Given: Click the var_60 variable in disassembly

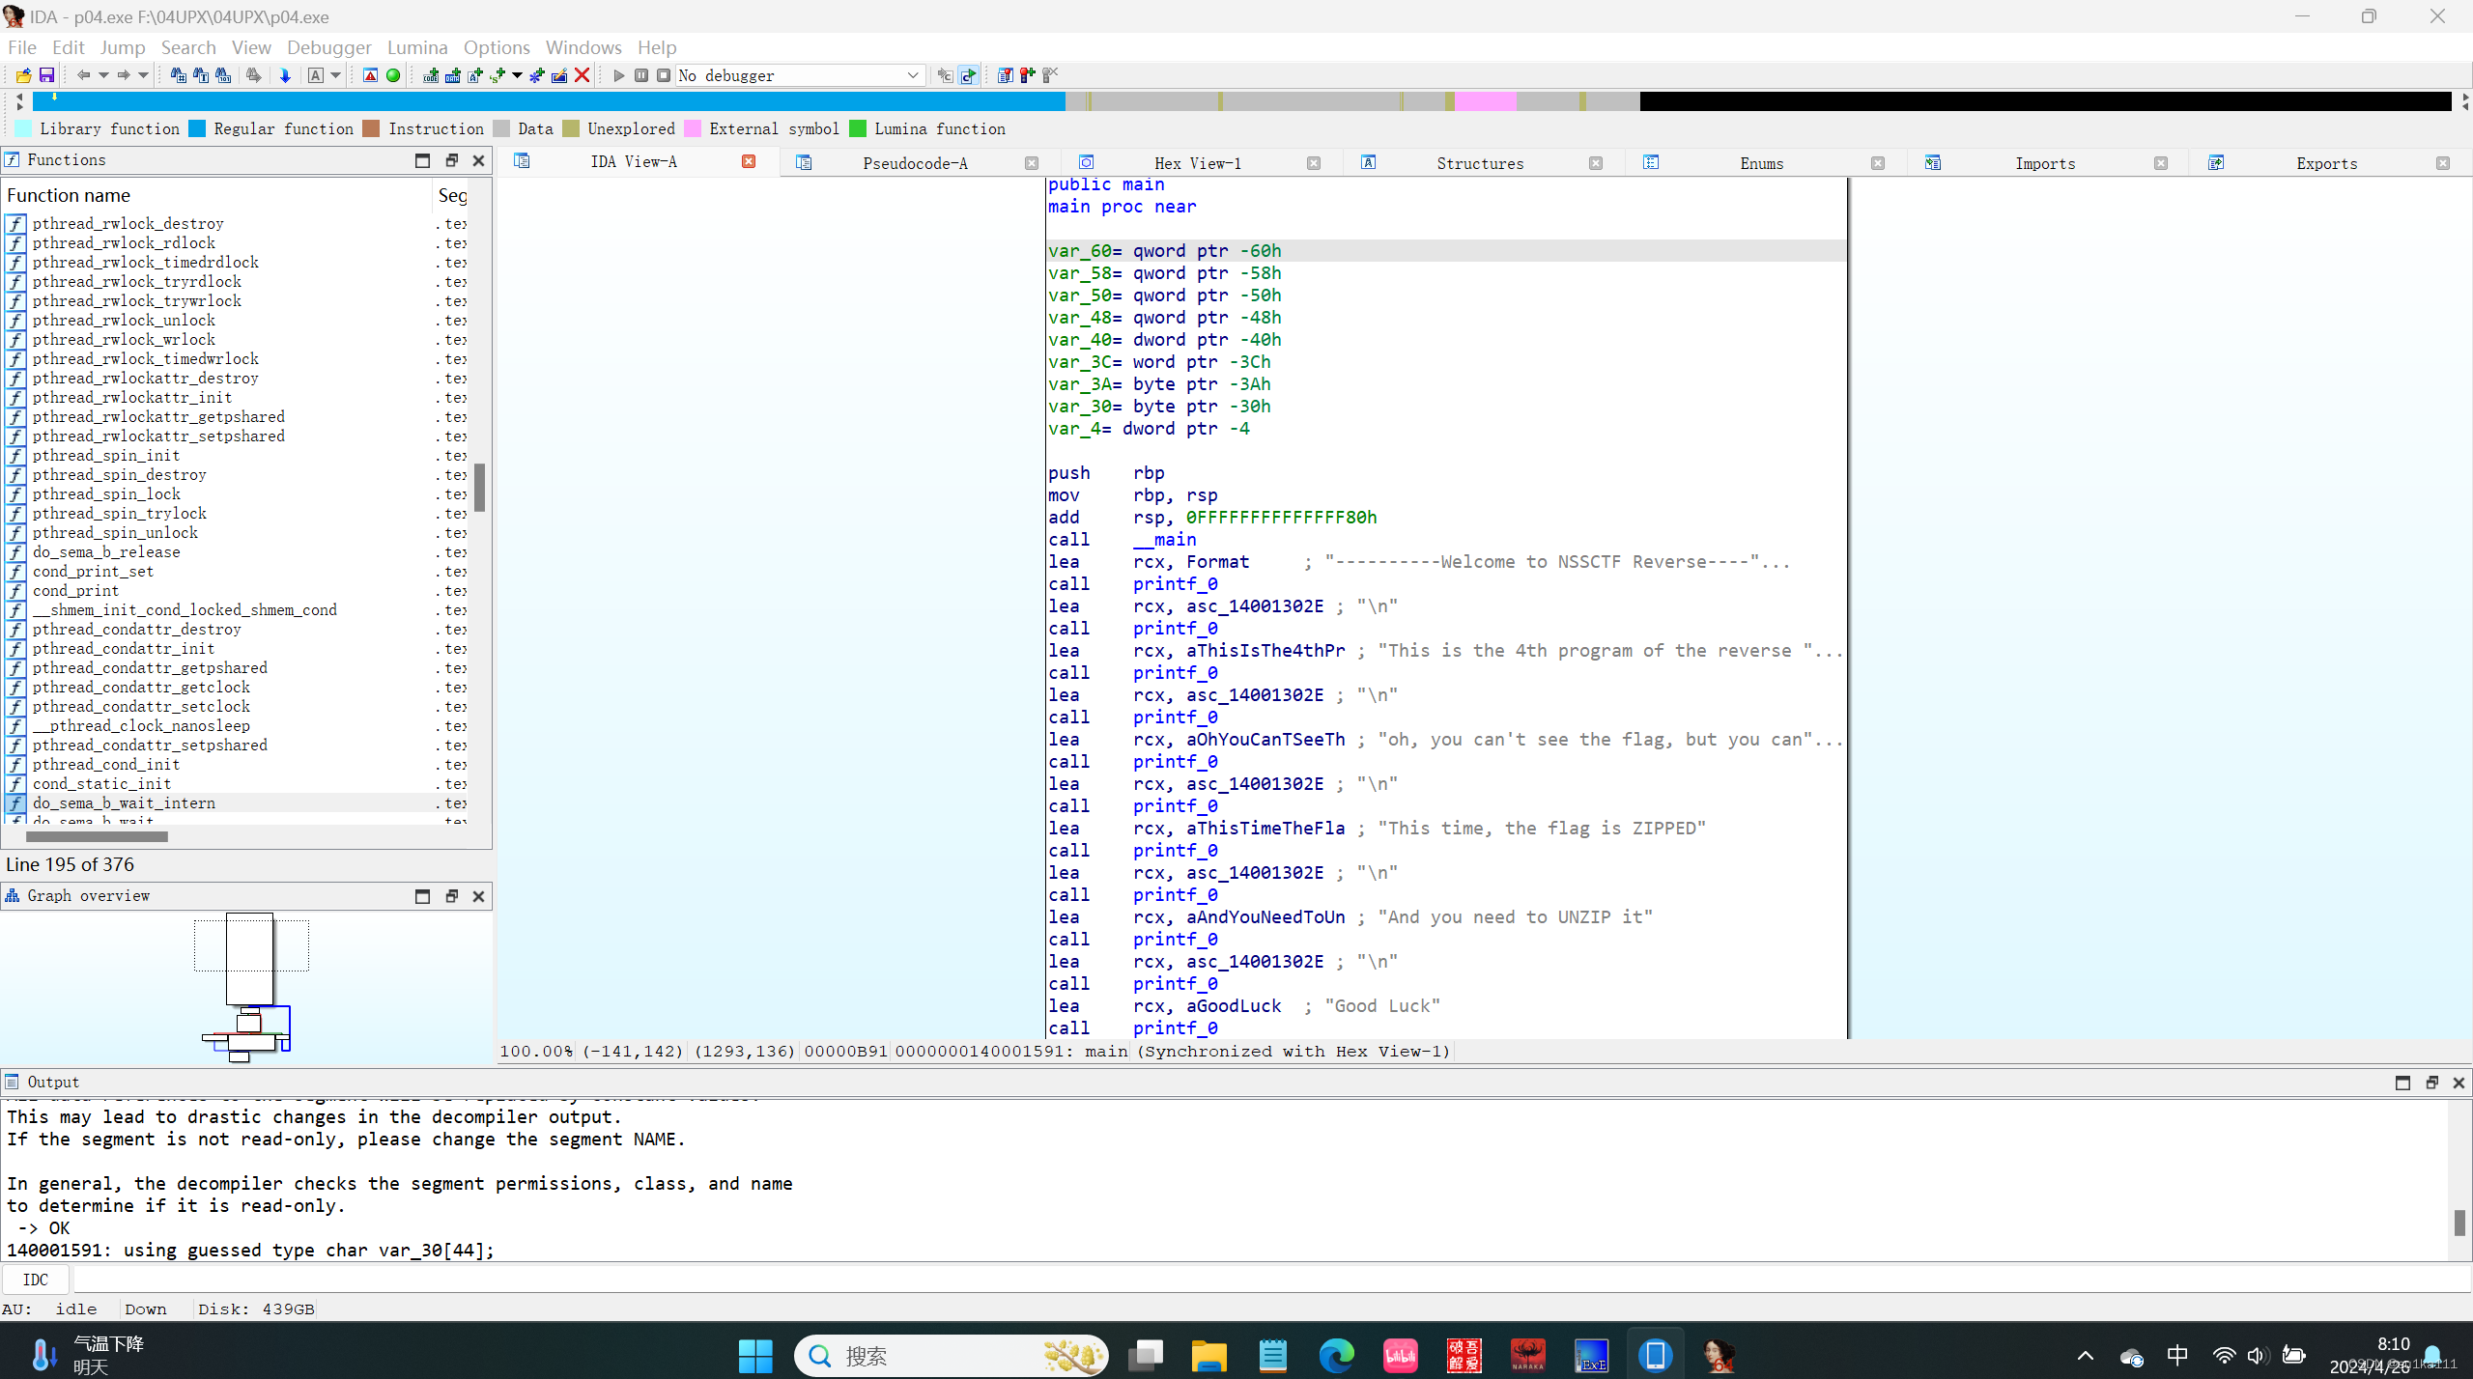Looking at the screenshot, I should tap(1079, 250).
